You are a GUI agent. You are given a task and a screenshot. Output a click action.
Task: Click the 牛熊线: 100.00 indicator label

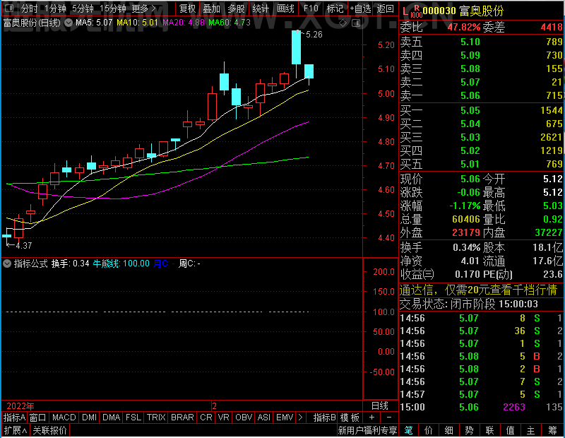121,264
